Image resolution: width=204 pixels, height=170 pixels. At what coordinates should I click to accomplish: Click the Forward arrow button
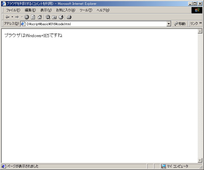click(x=17, y=17)
